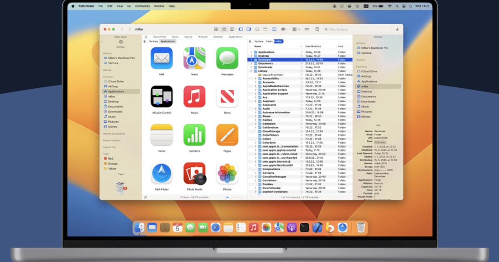Toggle the left sidebar panel button
Image resolution: width=499 pixels, height=262 pixels.
coord(241,30)
